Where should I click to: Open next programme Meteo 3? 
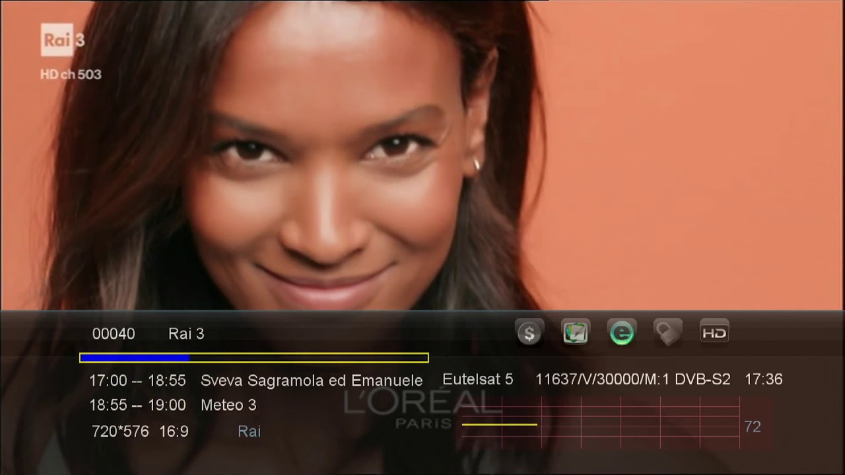pos(228,405)
